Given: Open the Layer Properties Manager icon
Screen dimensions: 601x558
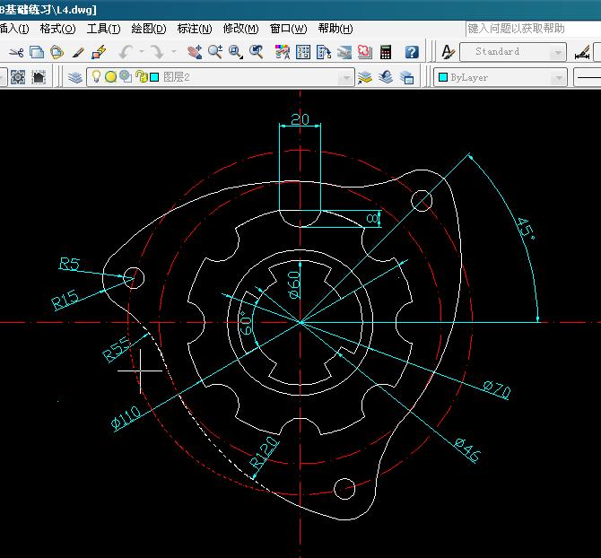Looking at the screenshot, I should coord(75,77).
